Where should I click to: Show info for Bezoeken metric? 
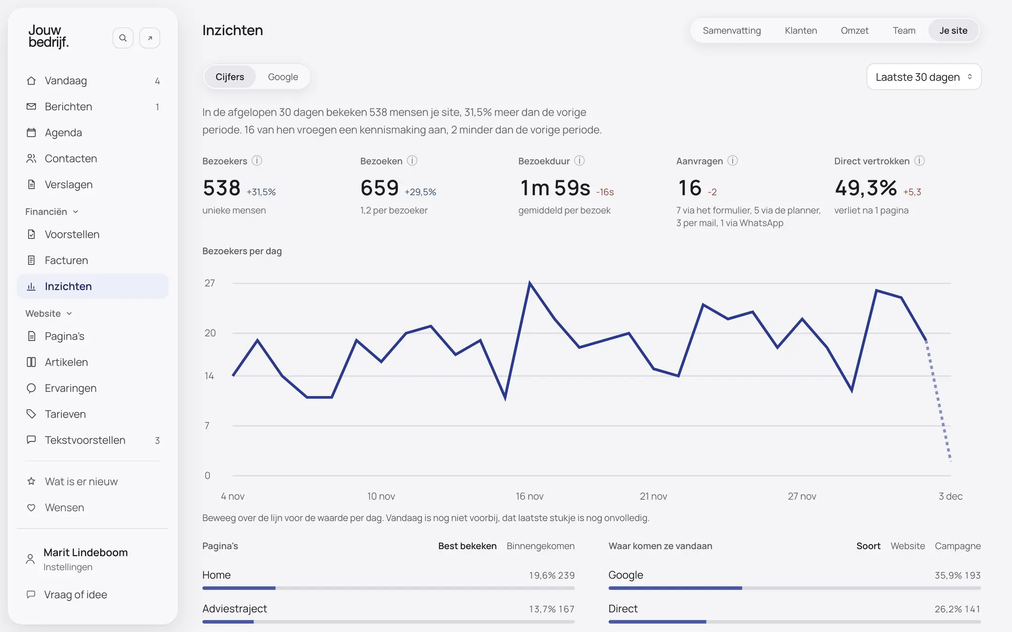412,161
